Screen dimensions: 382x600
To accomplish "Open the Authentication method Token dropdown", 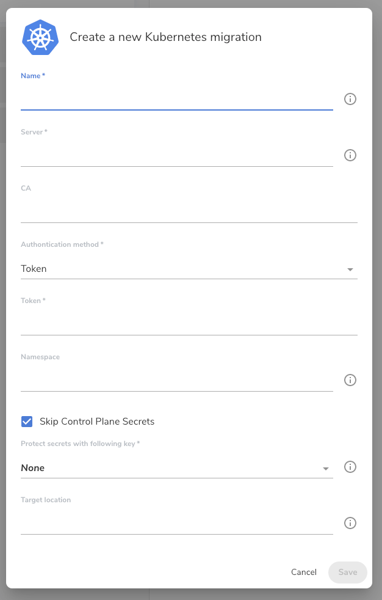I will (x=189, y=269).
